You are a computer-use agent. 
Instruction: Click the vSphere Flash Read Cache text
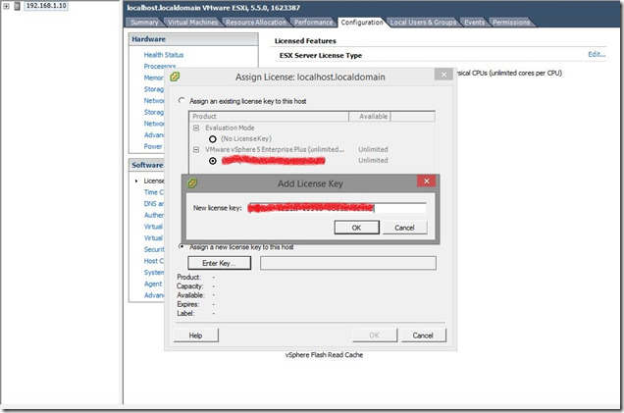[x=324, y=355]
